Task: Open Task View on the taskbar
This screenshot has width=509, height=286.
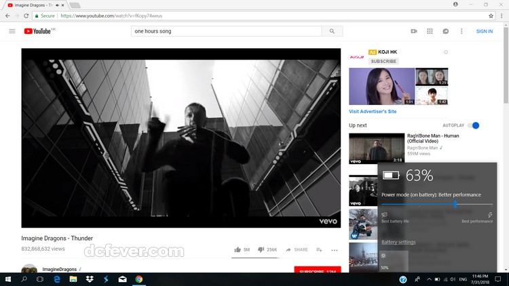Action: click(40, 279)
